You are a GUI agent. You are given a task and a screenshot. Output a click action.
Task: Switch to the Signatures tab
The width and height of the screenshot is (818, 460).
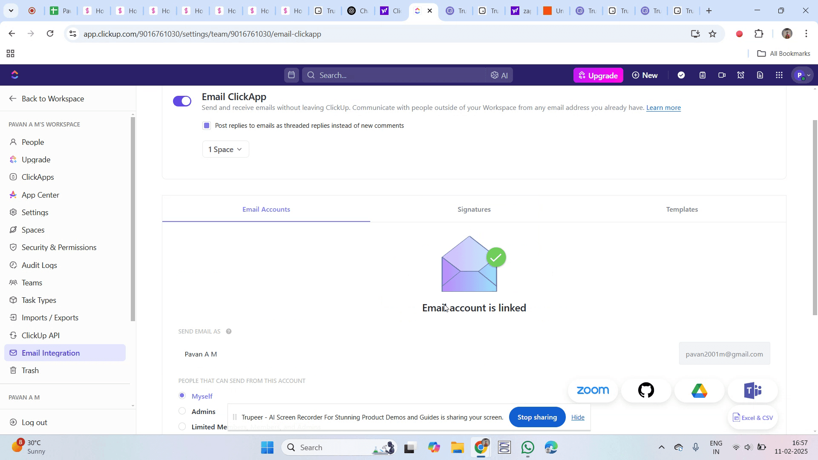coord(474,210)
